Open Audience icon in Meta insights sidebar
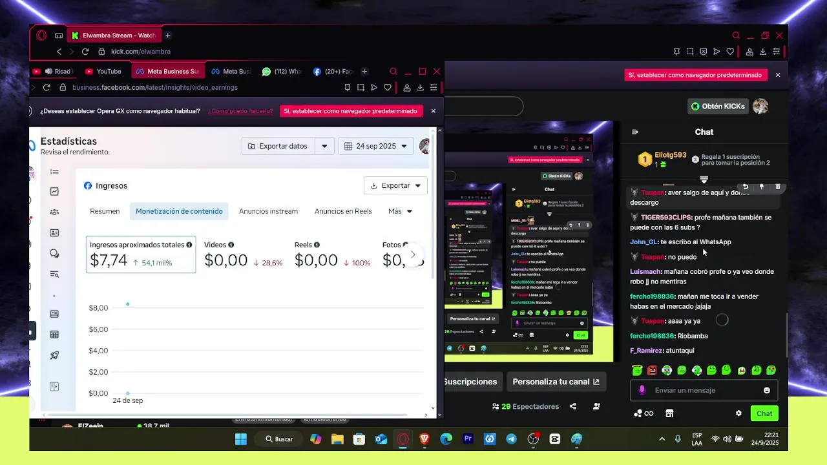Screen dimensions: 827x465 54,212
